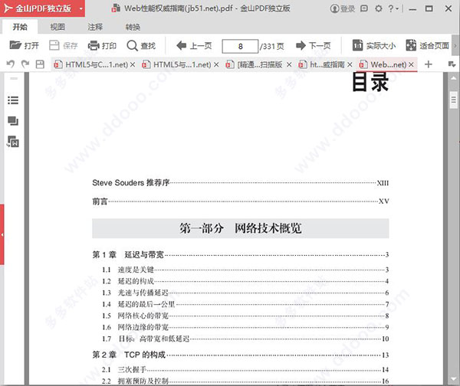Open the help question mark menu
460x386 pixels.
pos(393,8)
